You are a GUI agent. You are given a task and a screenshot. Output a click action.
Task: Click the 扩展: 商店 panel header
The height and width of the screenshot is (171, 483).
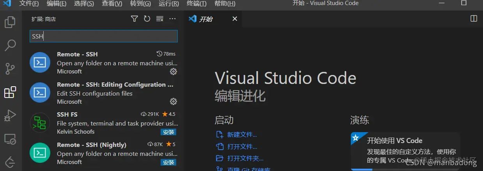44,19
